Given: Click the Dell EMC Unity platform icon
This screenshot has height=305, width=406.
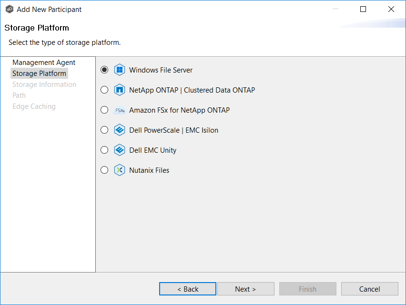Looking at the screenshot, I should (x=120, y=150).
